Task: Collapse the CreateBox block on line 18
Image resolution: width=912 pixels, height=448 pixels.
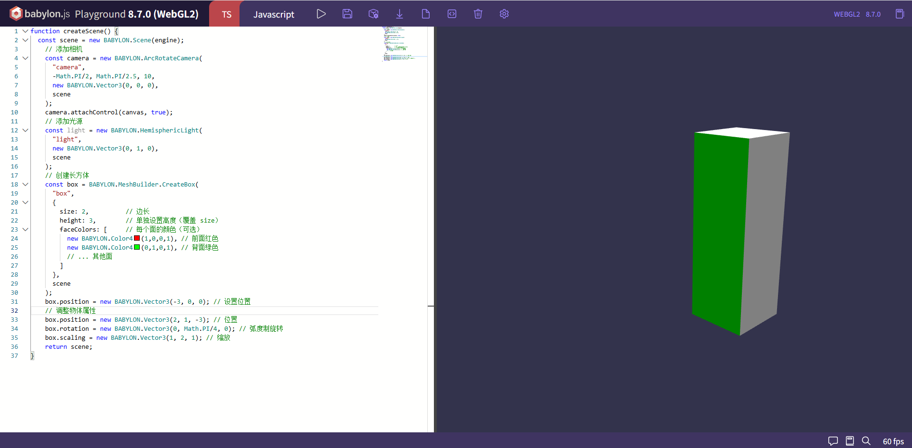Action: pyautogui.click(x=25, y=184)
